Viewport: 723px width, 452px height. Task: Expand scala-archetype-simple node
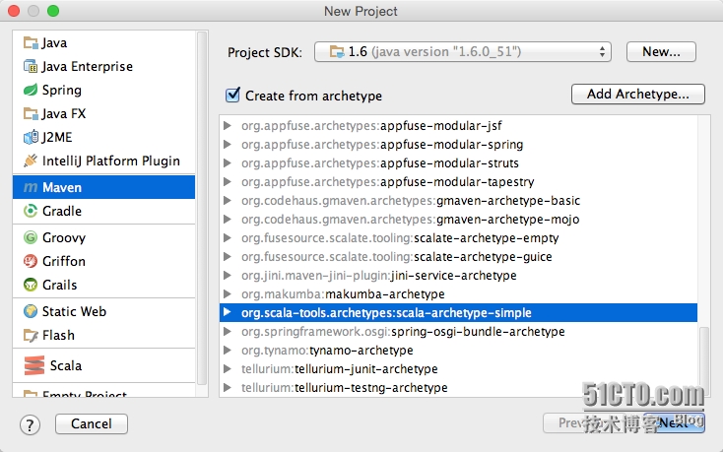point(227,312)
